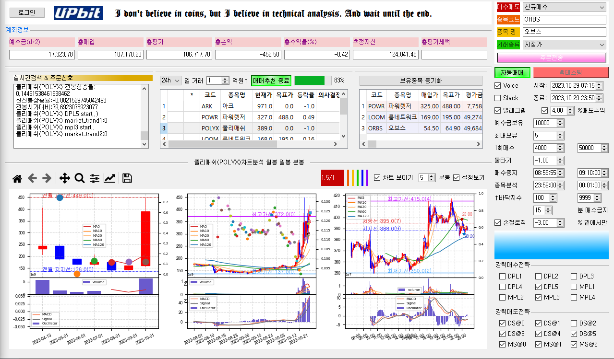Enable the MPL4 strategy checkbox
The height and width of the screenshot is (359, 614).
click(574, 297)
